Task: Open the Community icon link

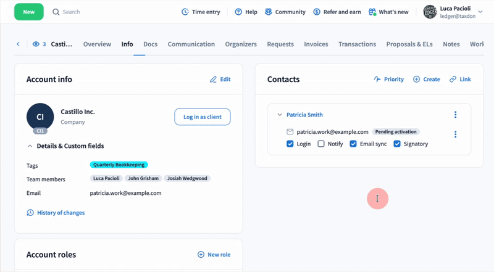Action: click(x=269, y=12)
